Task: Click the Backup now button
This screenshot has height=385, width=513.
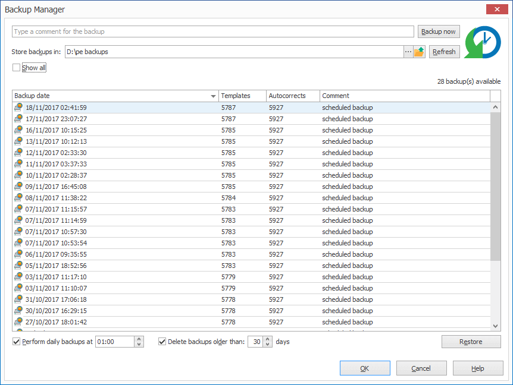Action: pyautogui.click(x=439, y=31)
